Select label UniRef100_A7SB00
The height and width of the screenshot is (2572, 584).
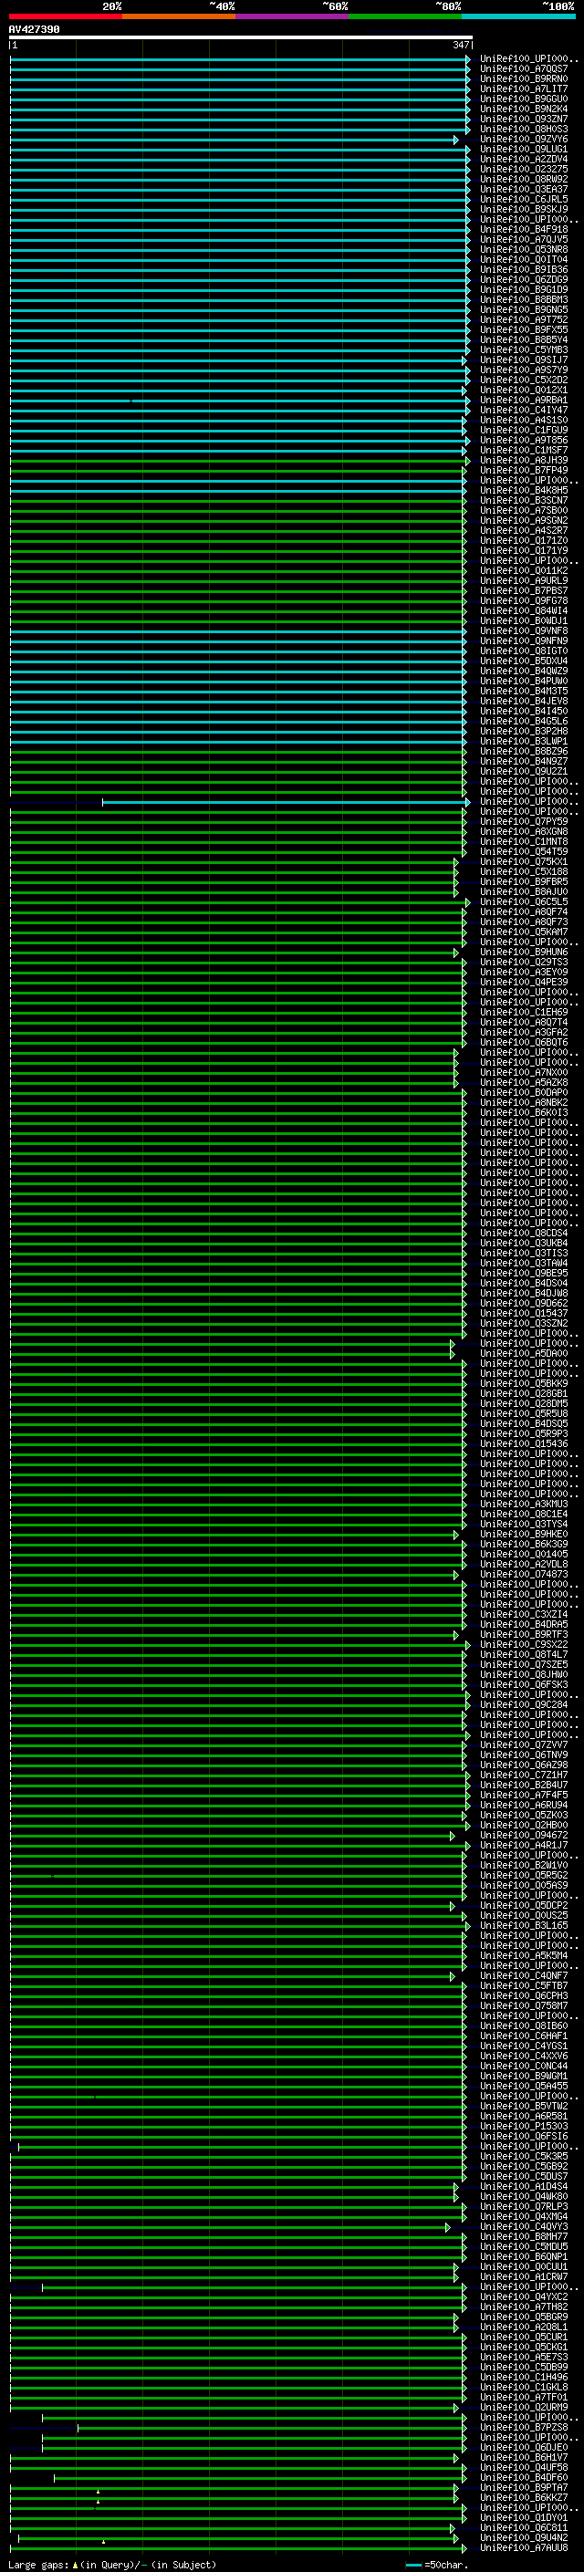tap(524, 510)
